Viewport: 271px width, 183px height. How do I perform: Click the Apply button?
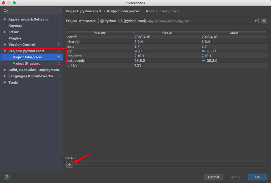pos(235,177)
